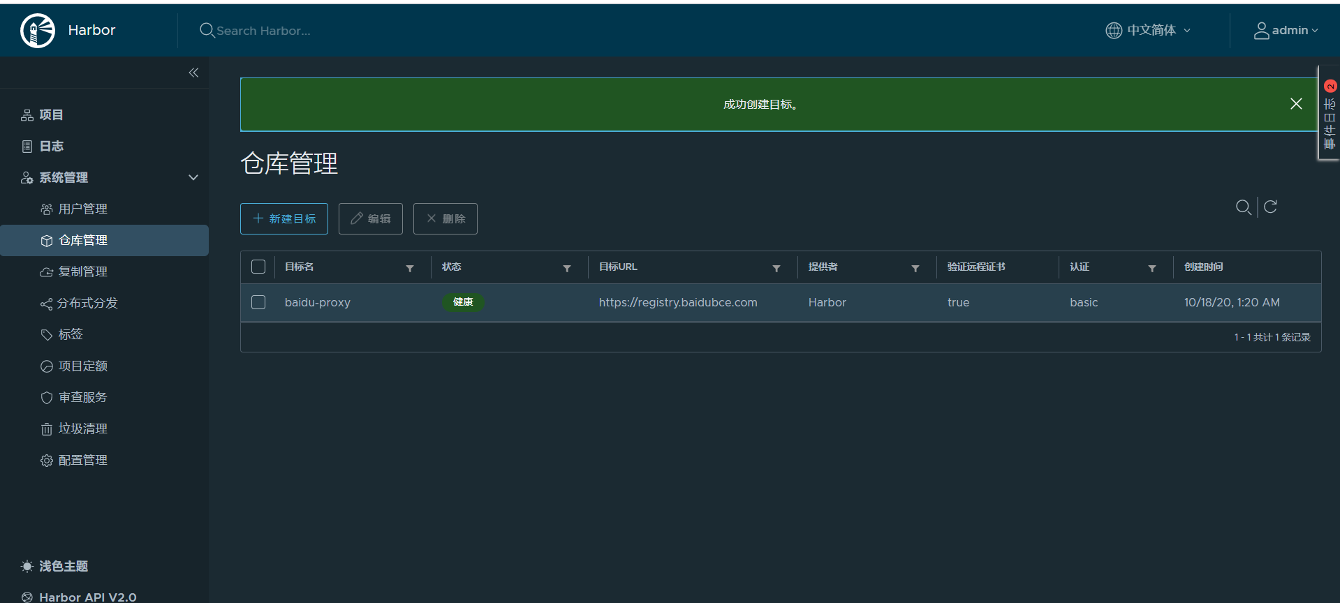Image resolution: width=1340 pixels, height=603 pixels.
Task: Open the 提供者 column filter
Action: 915,268
